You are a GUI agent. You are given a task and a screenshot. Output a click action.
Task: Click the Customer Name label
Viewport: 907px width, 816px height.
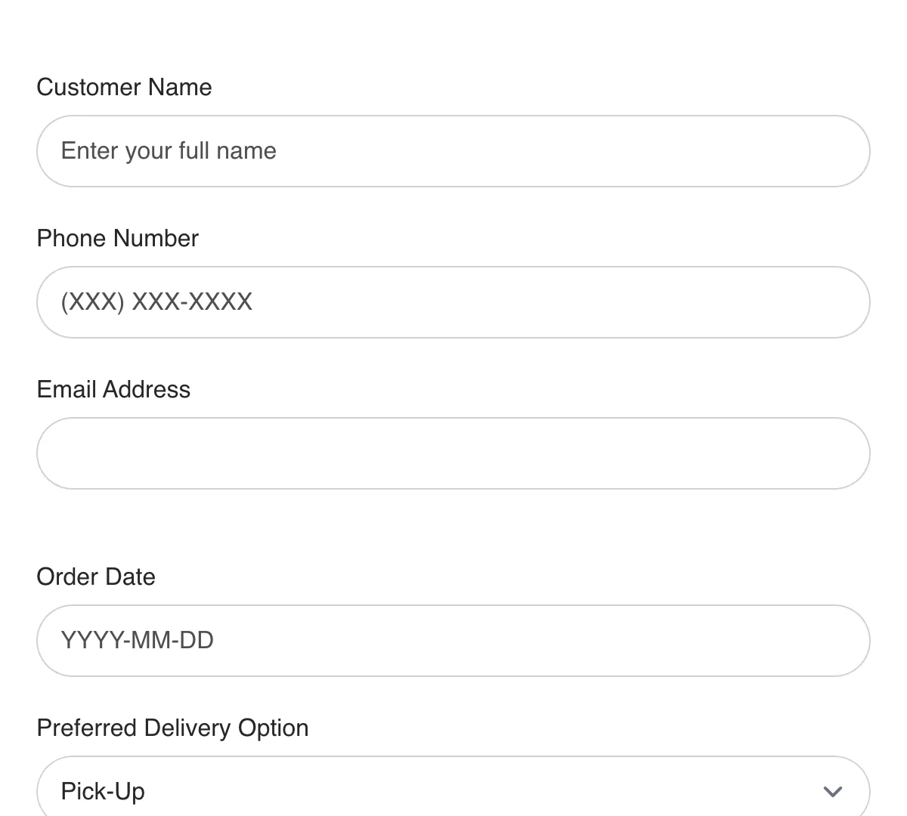(x=123, y=87)
